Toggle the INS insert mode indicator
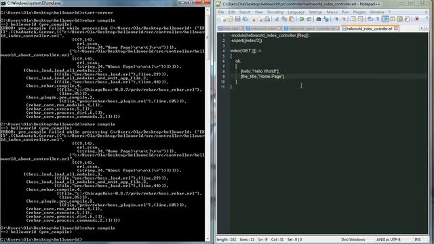The image size is (434, 244). pos(418,239)
